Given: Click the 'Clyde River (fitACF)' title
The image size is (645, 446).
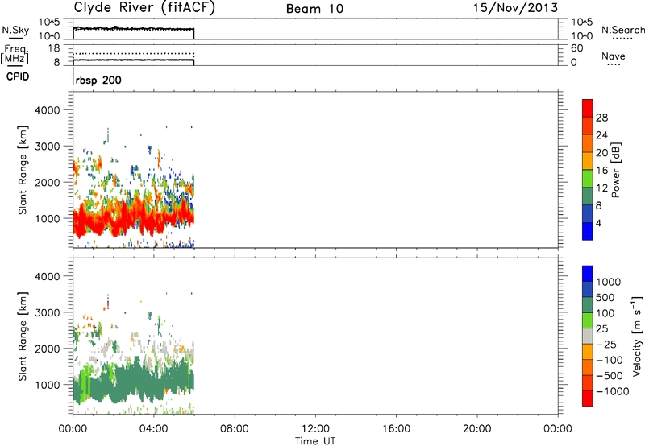Looking at the screenshot, I should point(144,8).
